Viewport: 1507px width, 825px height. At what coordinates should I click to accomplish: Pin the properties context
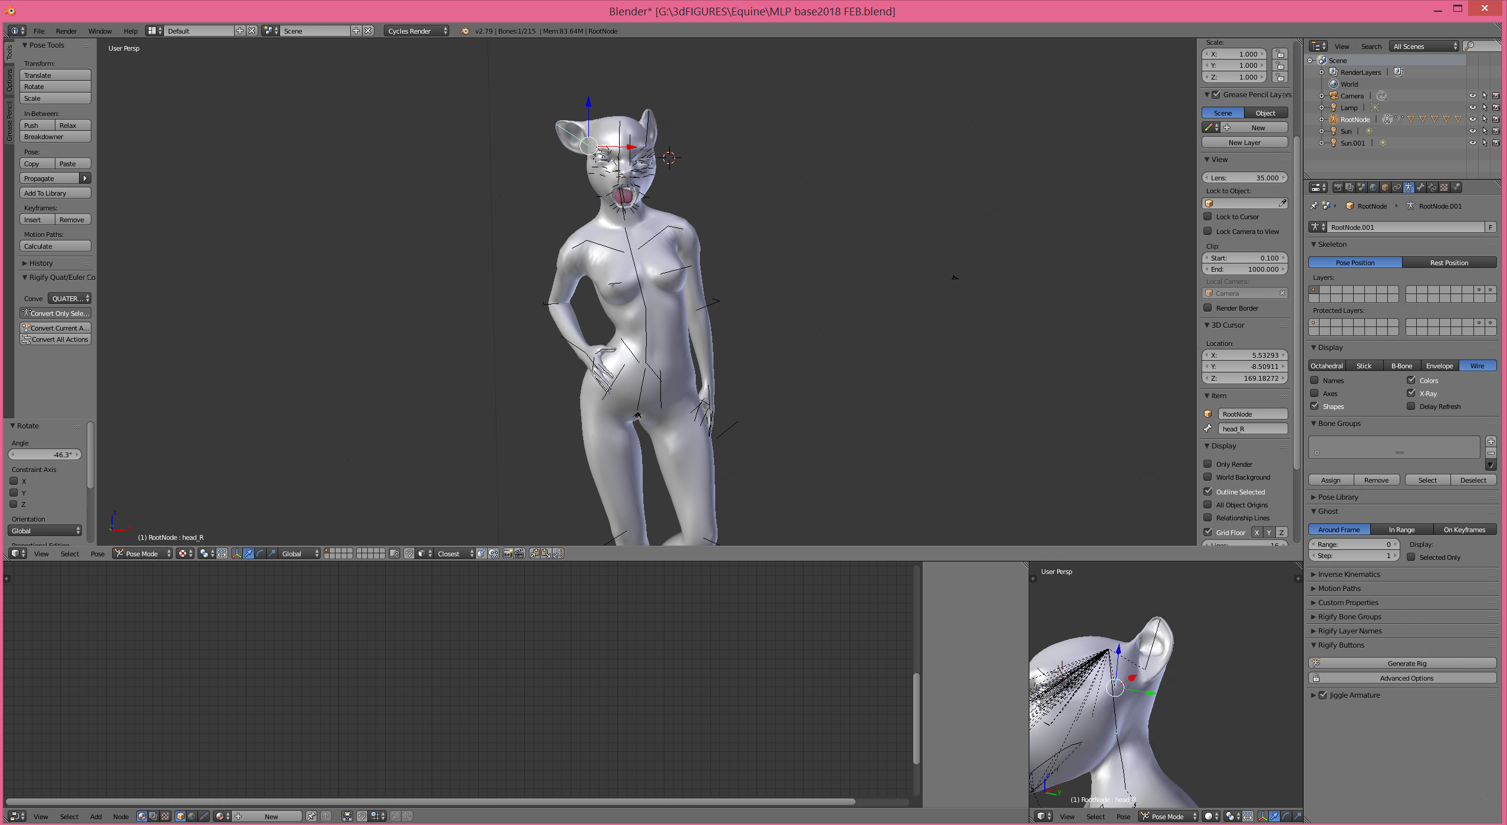1314,206
